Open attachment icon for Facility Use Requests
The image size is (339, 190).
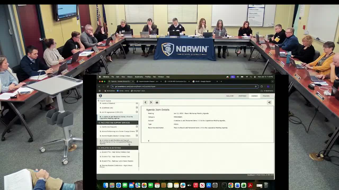click(137, 127)
